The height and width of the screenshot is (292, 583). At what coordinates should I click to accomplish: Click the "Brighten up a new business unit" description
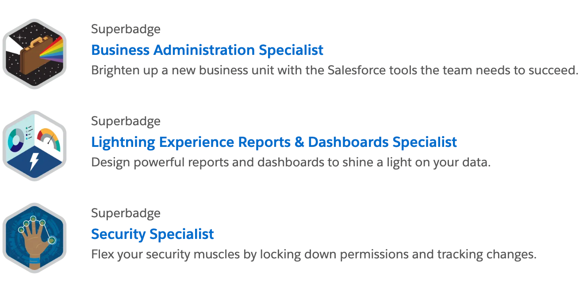334,70
